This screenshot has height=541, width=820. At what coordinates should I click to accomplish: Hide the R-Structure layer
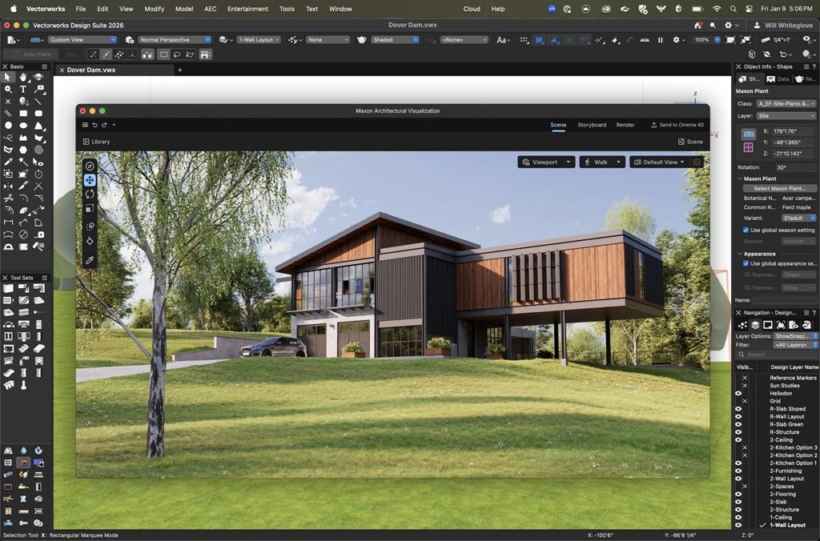pos(738,432)
